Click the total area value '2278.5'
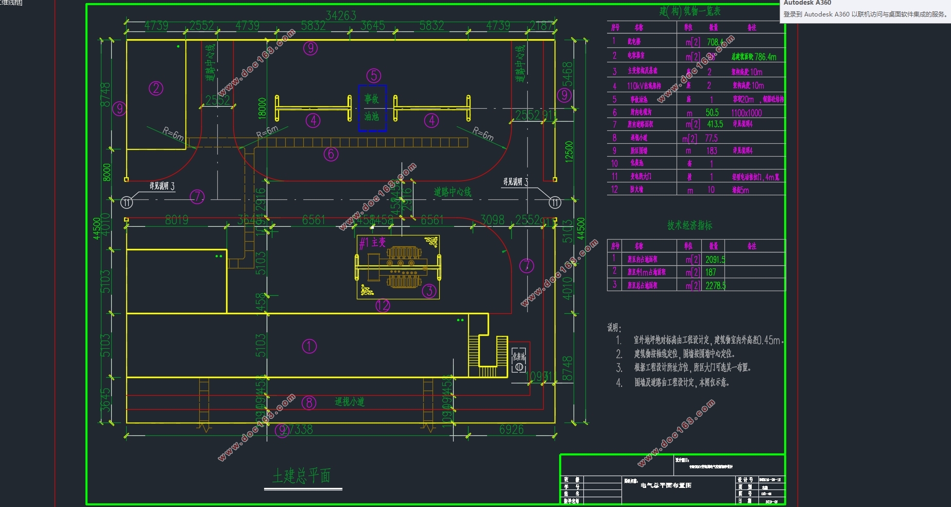The image size is (951, 507). click(x=716, y=285)
